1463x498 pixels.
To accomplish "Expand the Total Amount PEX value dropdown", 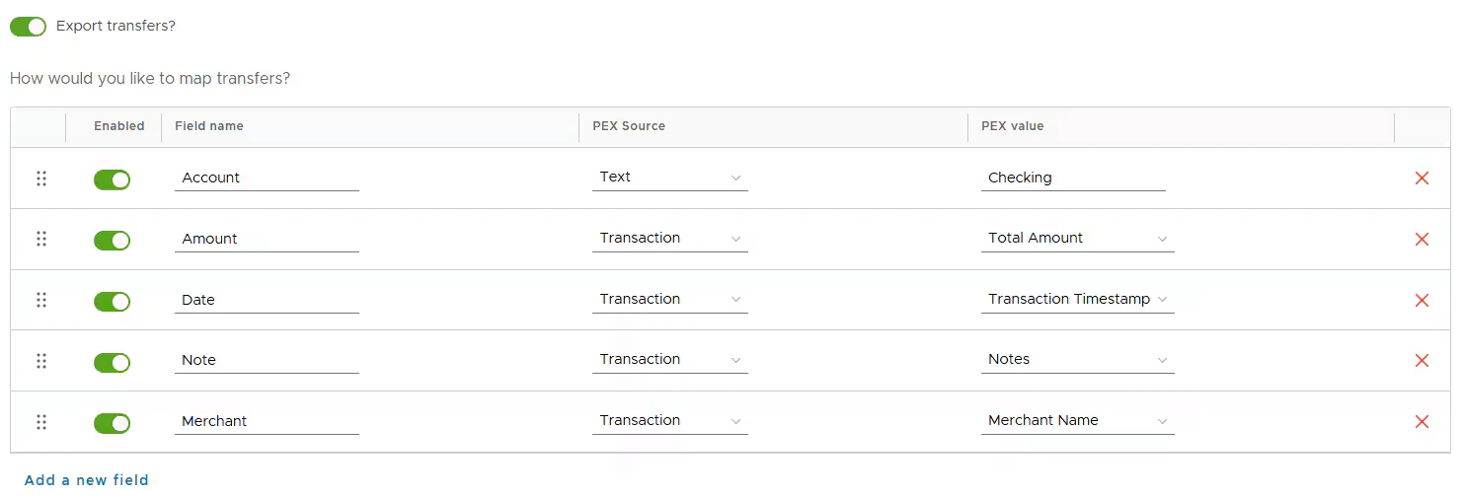I will (1077, 239).
